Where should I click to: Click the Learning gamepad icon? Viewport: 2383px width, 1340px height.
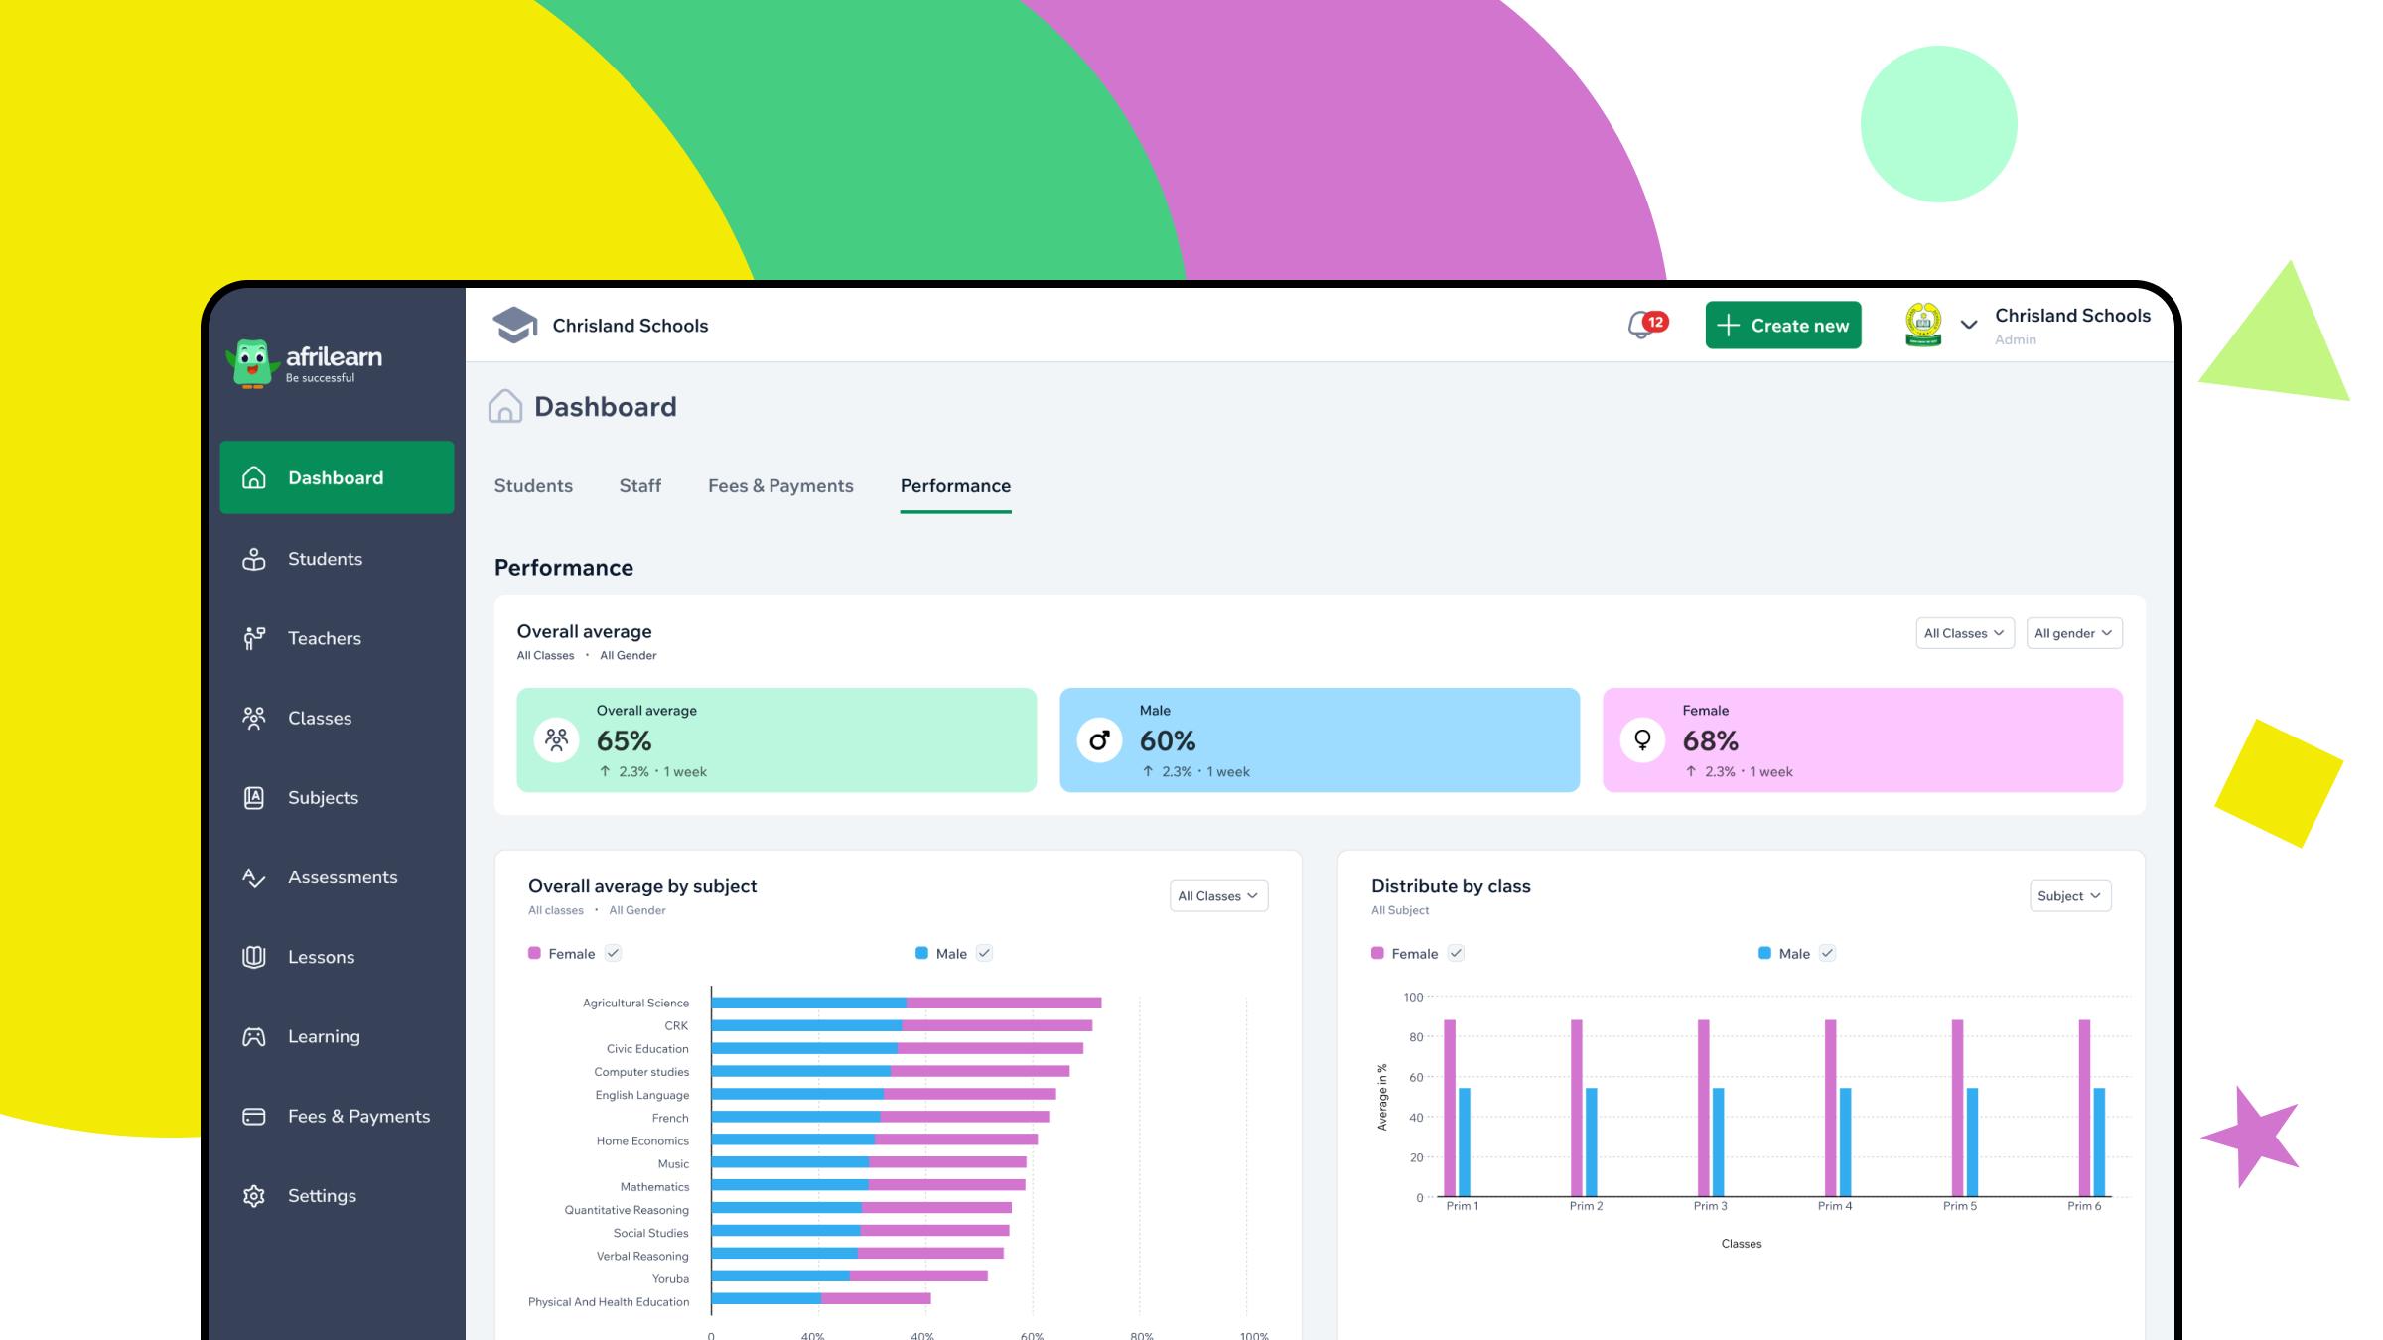254,1036
